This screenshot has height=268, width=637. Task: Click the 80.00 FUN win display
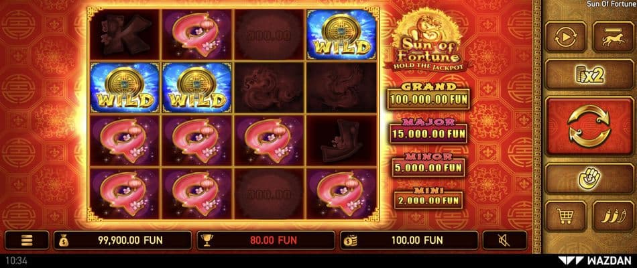[266, 240]
